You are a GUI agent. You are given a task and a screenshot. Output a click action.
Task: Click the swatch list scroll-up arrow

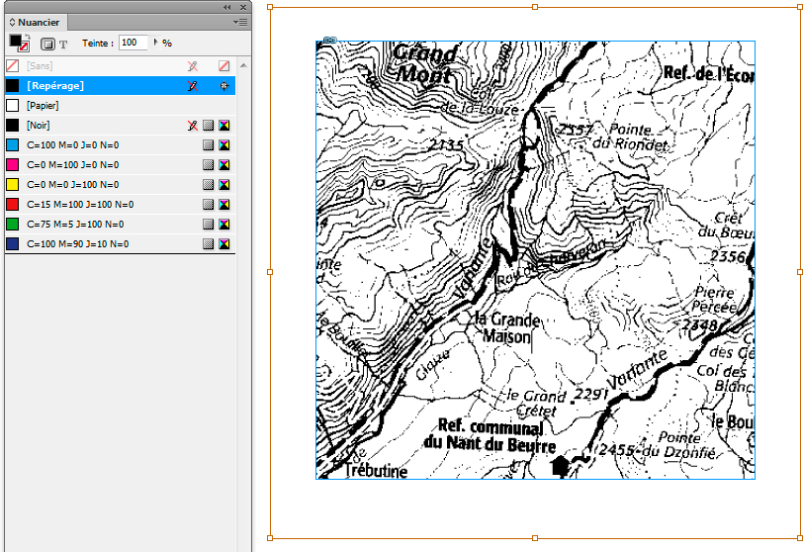point(243,65)
